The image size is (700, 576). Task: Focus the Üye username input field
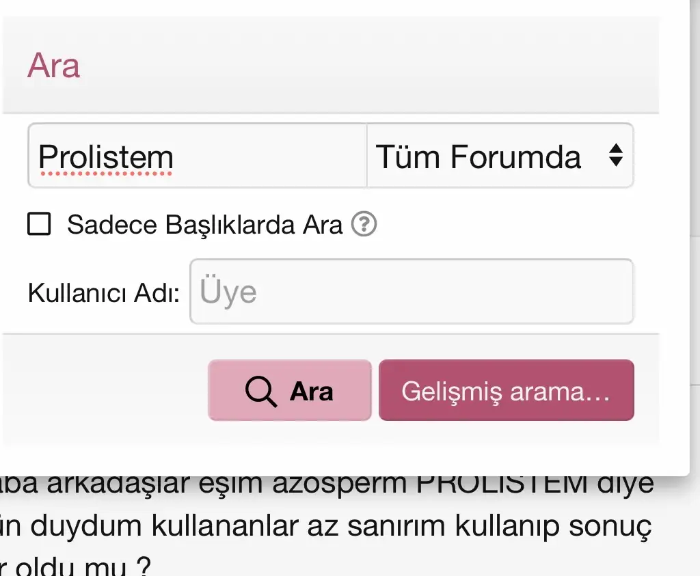[x=411, y=292]
